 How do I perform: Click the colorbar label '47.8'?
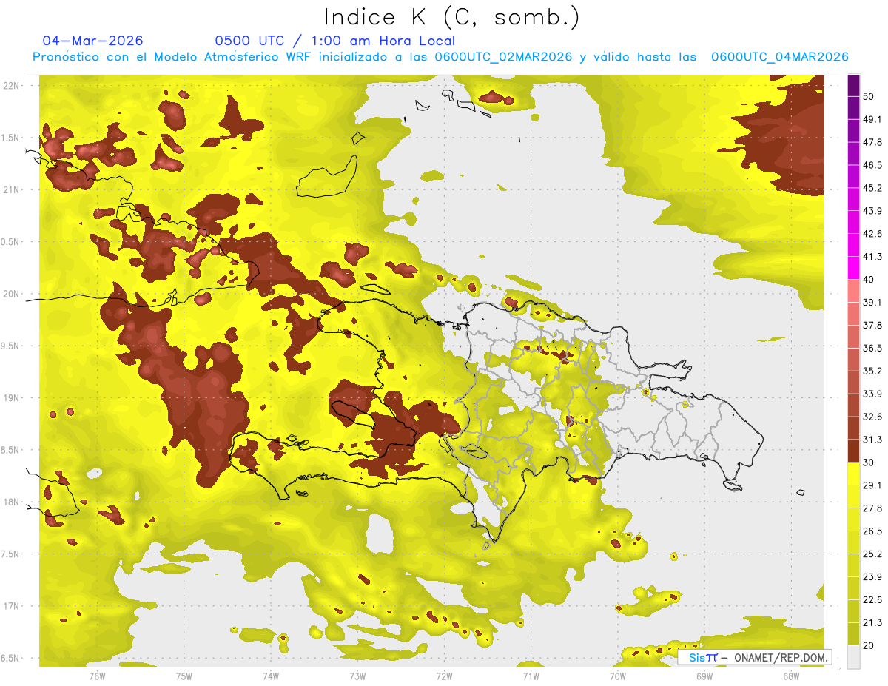[872, 142]
